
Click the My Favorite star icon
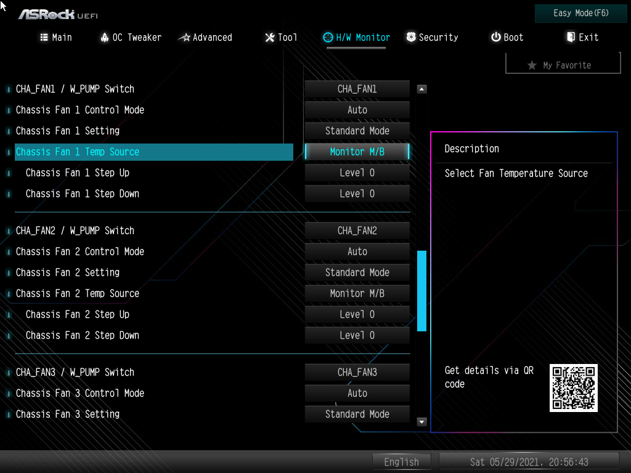click(x=532, y=63)
